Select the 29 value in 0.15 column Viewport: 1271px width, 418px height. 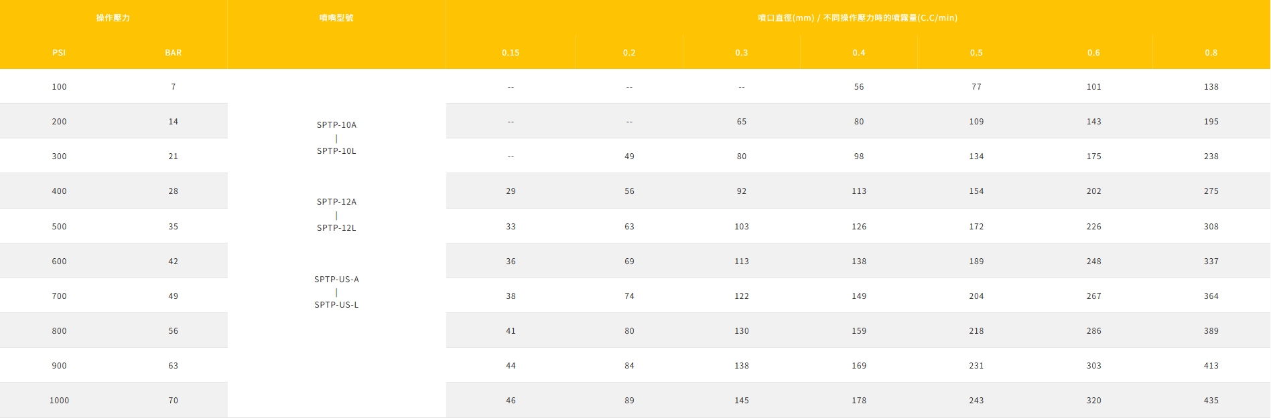point(511,191)
